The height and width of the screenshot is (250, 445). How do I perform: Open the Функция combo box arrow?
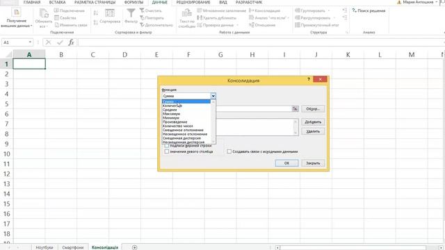coord(213,96)
